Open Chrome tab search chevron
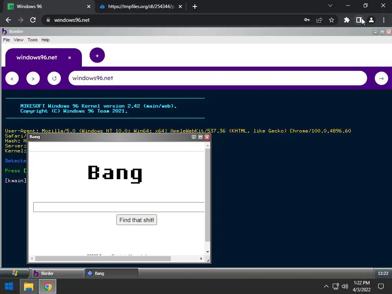 tap(330, 5)
